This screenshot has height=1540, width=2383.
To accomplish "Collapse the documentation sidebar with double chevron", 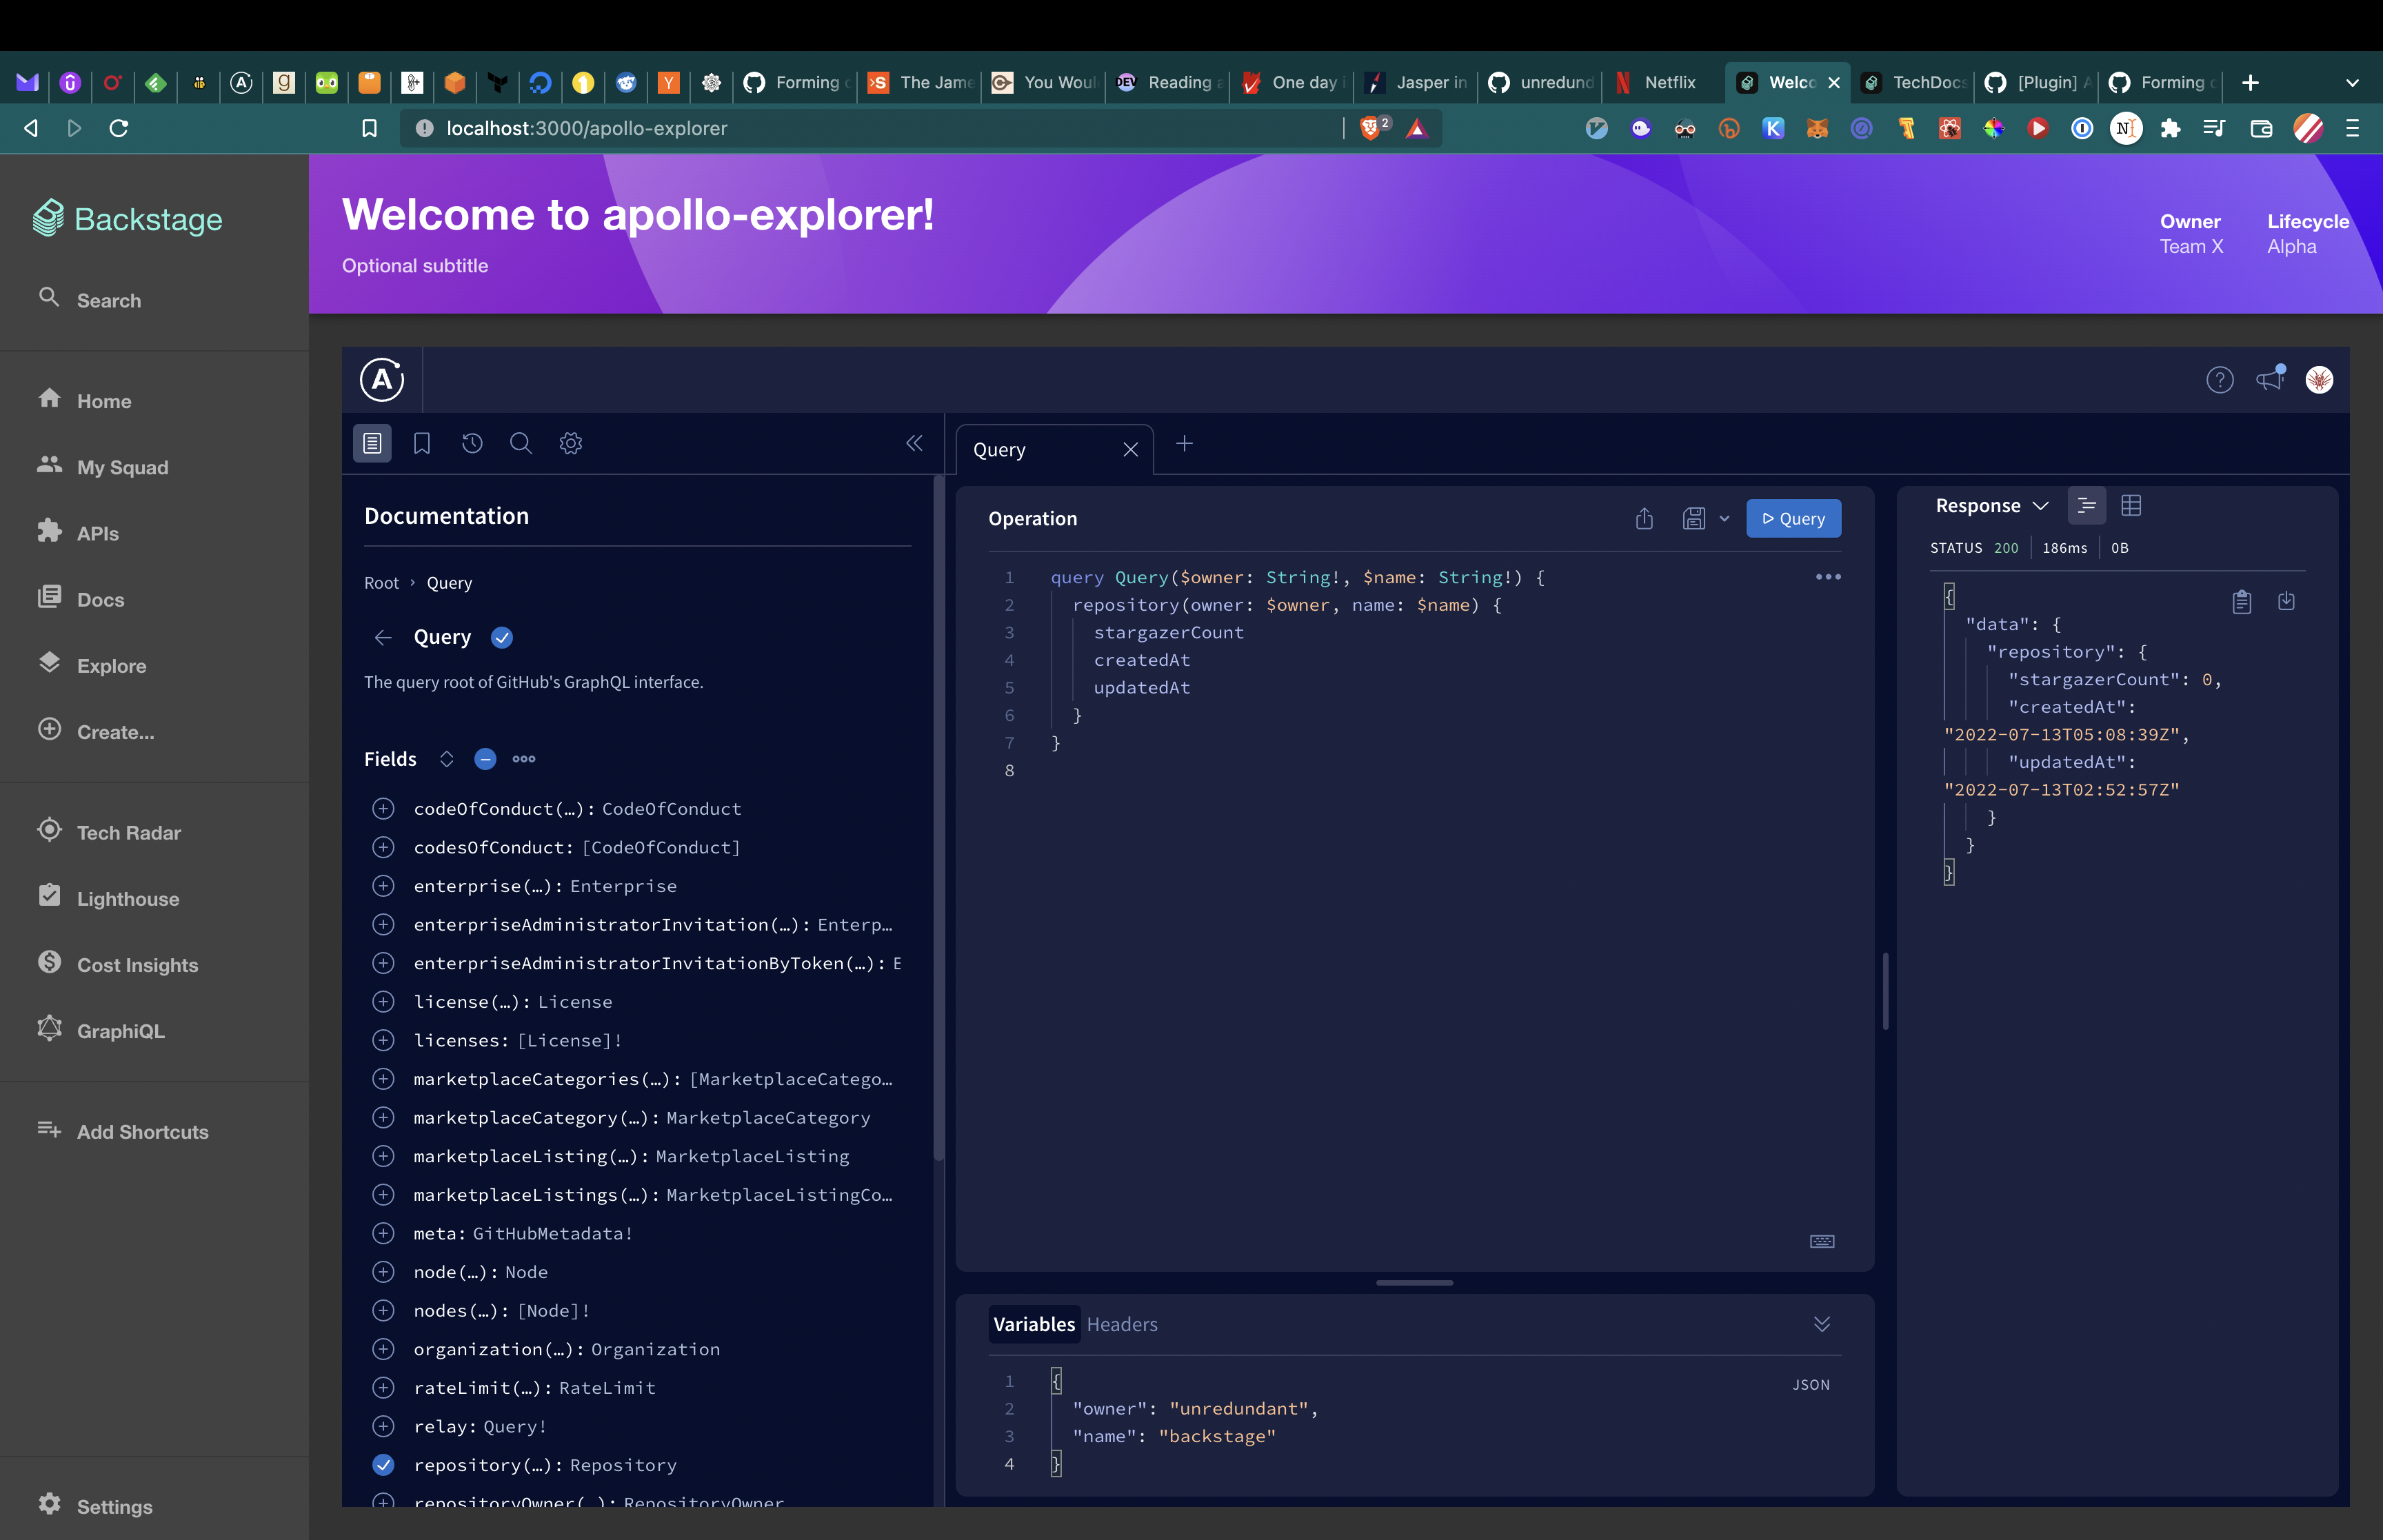I will [x=914, y=443].
